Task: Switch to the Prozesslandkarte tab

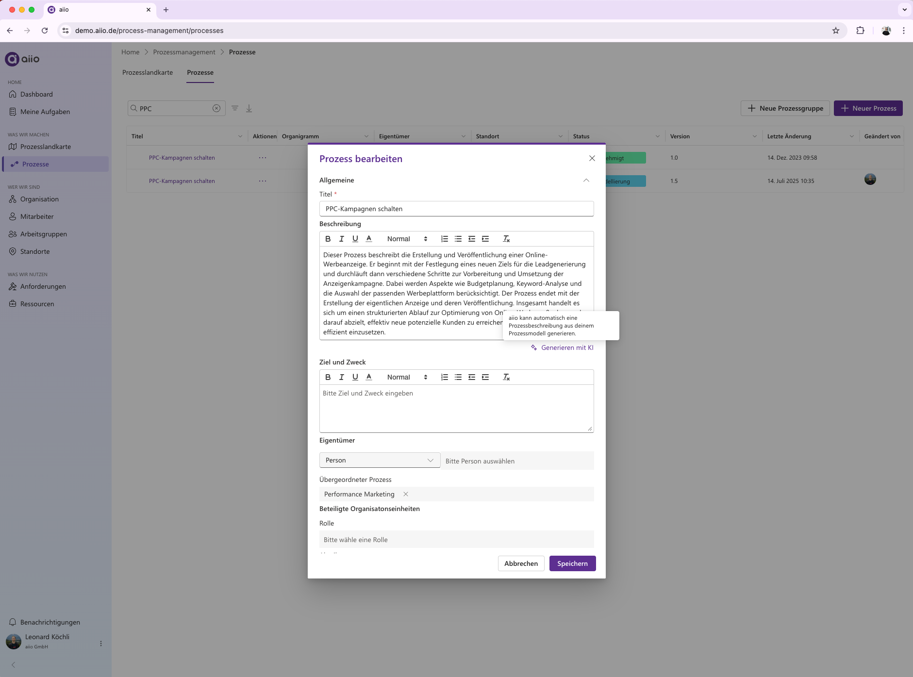Action: 148,72
